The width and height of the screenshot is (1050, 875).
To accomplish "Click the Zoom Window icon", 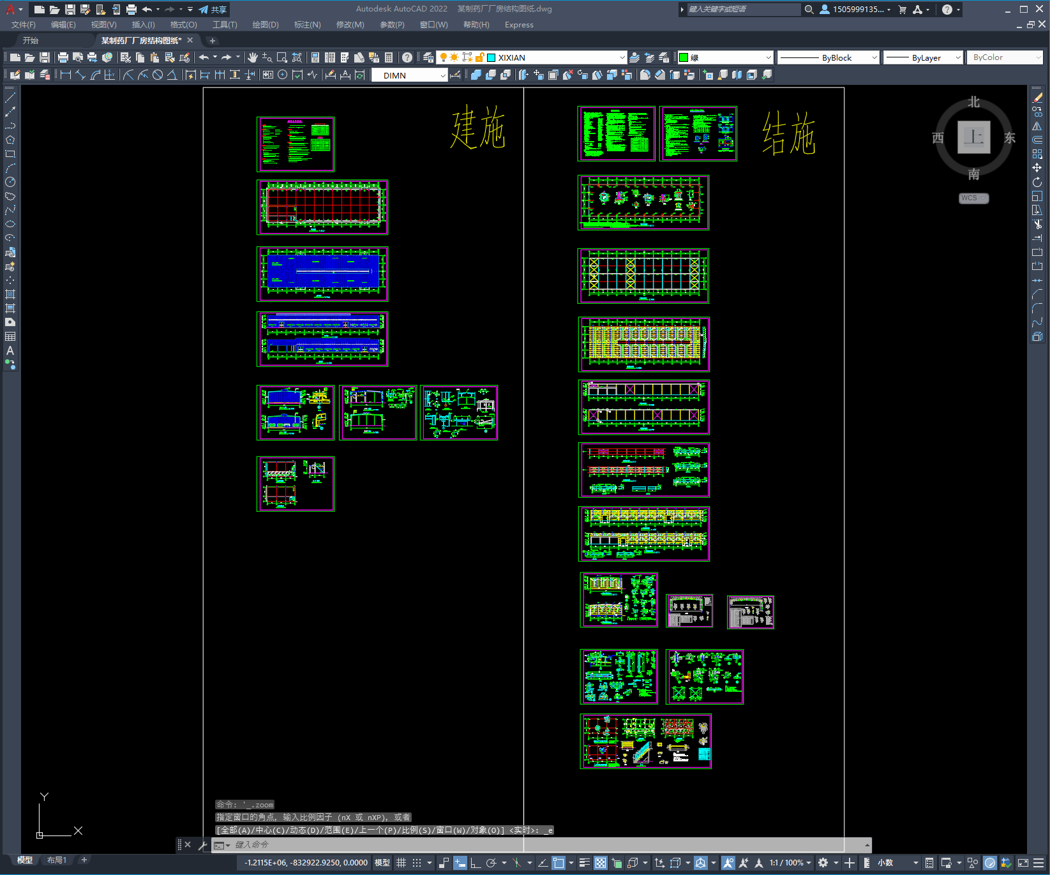I will (281, 57).
